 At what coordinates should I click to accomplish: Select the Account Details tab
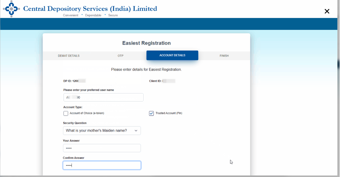(x=172, y=55)
